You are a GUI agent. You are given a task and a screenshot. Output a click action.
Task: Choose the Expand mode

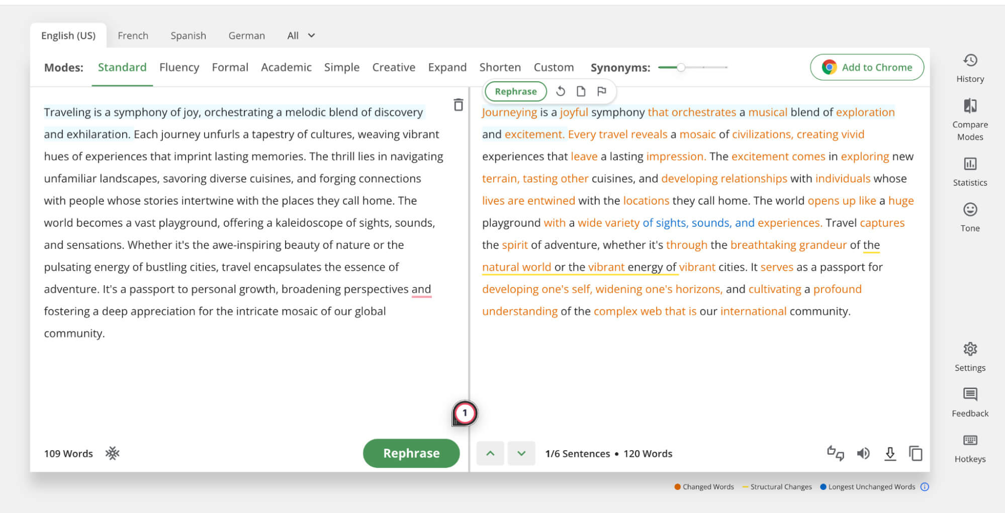pyautogui.click(x=447, y=67)
